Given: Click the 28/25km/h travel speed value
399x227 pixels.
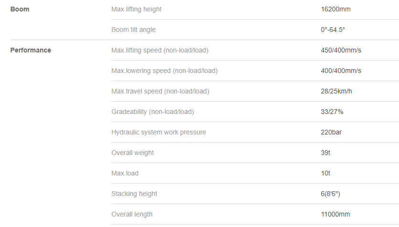Looking at the screenshot, I should point(336,91).
